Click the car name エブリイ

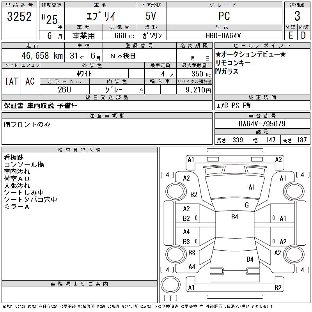coord(100,16)
